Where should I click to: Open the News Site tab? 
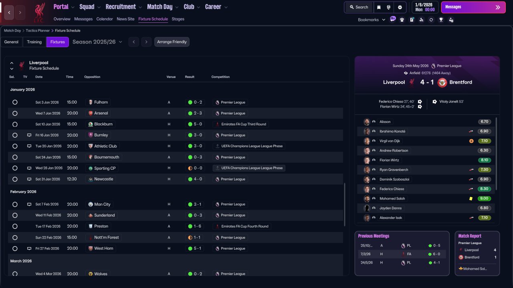125,19
